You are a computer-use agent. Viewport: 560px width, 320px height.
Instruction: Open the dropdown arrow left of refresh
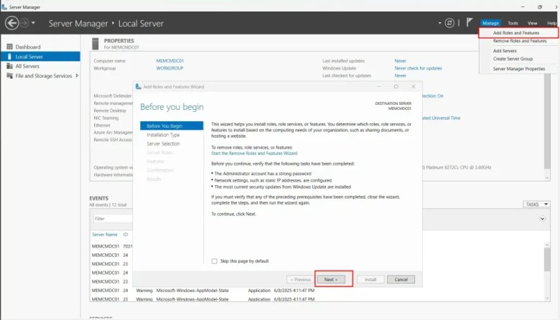tap(439, 23)
